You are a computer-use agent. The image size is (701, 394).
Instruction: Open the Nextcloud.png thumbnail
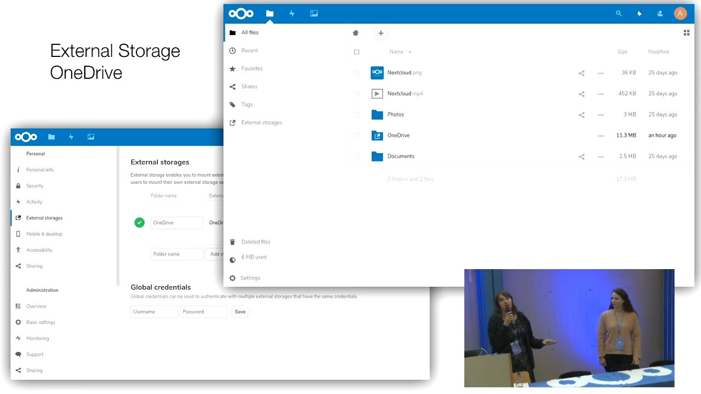click(x=377, y=72)
